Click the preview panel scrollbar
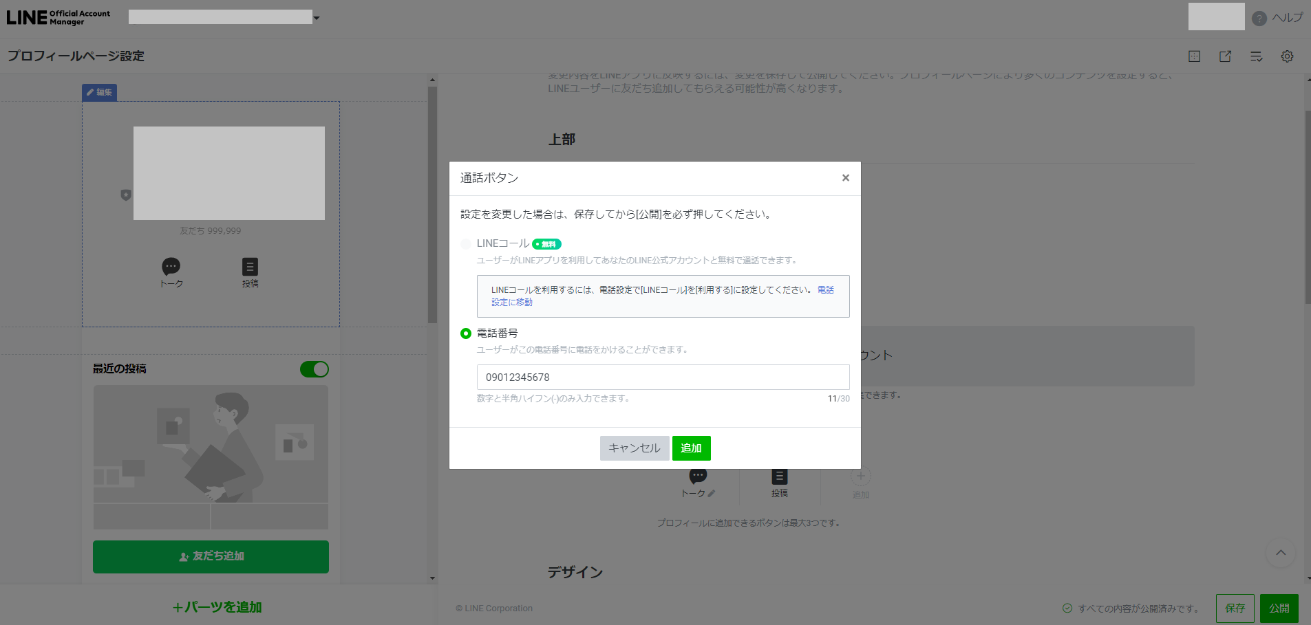 (432, 204)
